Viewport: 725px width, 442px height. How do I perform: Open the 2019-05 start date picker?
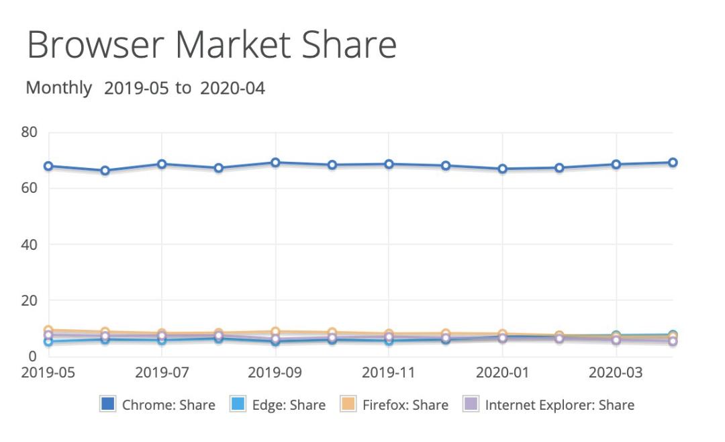[136, 88]
